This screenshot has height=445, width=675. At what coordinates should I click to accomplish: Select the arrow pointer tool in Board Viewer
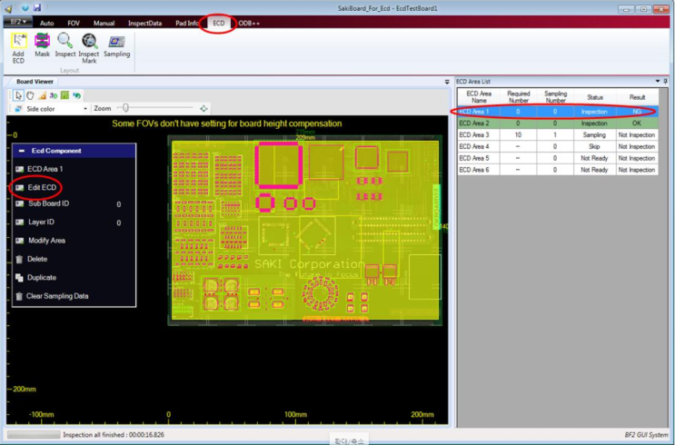point(18,95)
